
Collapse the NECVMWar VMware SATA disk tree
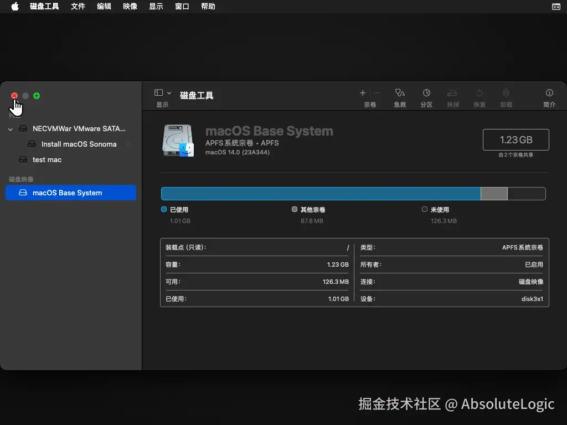coord(11,129)
